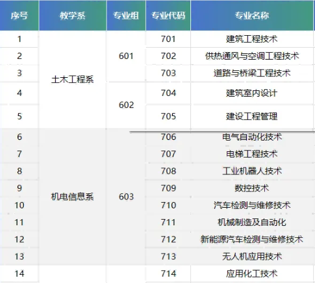Screen dimensions: 315x283
Task: Select the 教学系 column header
Action: click(73, 16)
